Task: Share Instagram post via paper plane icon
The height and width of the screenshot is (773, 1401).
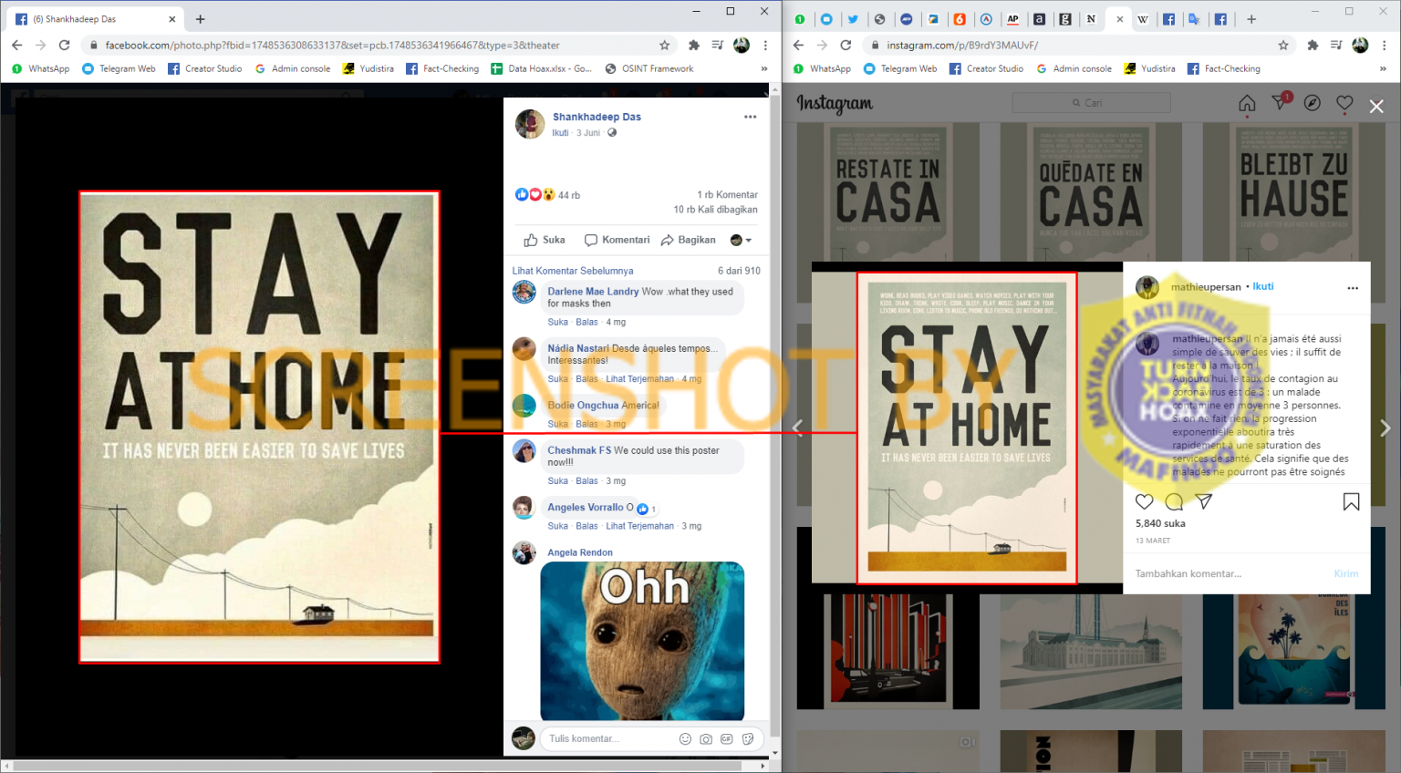Action: point(1204,501)
